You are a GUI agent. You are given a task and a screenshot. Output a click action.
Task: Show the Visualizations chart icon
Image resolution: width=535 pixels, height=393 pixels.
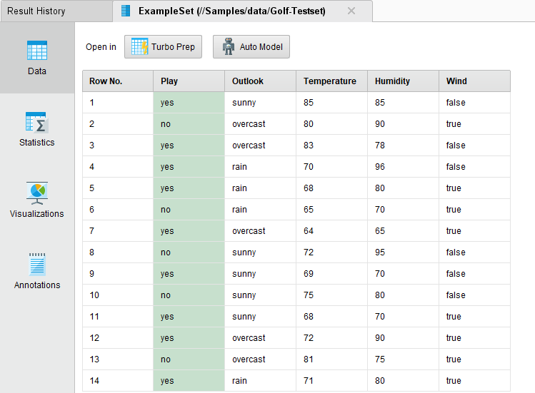tap(37, 193)
